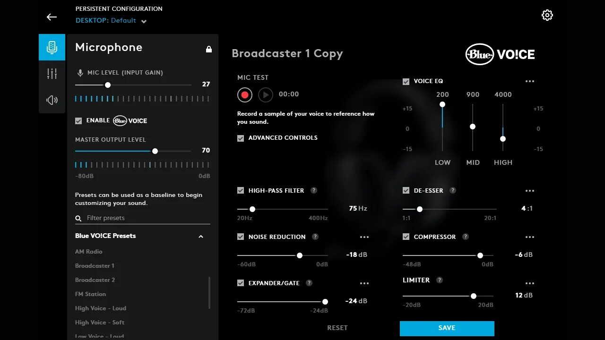The image size is (605, 340).
Task: Play the mic test recording
Action: pyautogui.click(x=266, y=95)
